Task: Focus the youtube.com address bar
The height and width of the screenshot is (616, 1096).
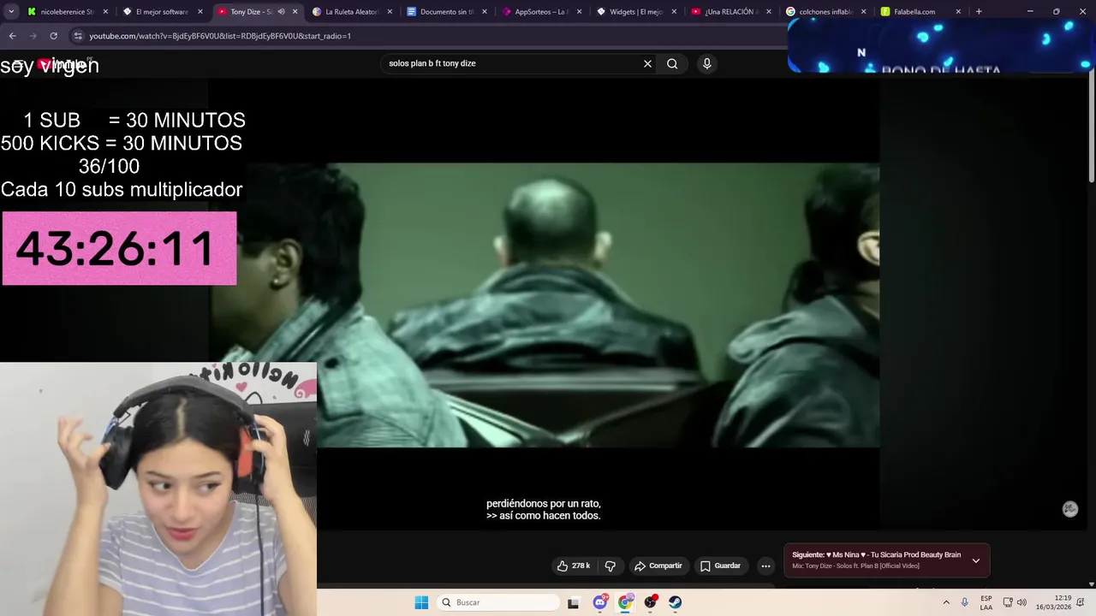Action: (x=428, y=36)
